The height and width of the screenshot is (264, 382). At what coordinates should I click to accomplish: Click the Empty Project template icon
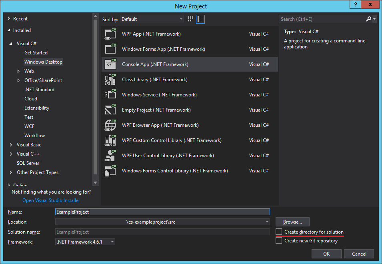point(110,110)
